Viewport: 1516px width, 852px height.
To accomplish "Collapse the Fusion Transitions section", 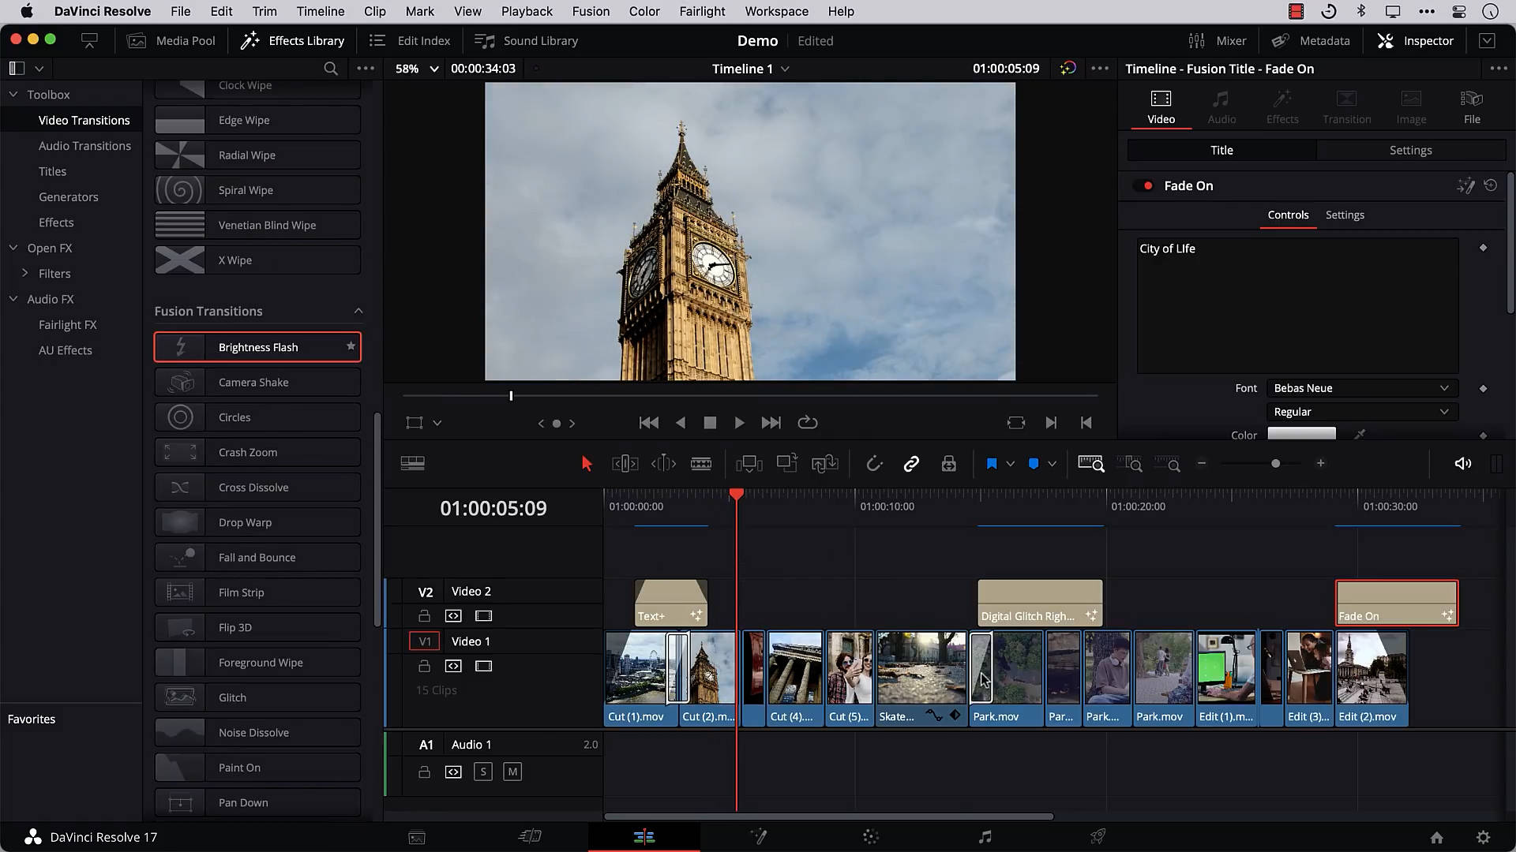I will (x=358, y=311).
